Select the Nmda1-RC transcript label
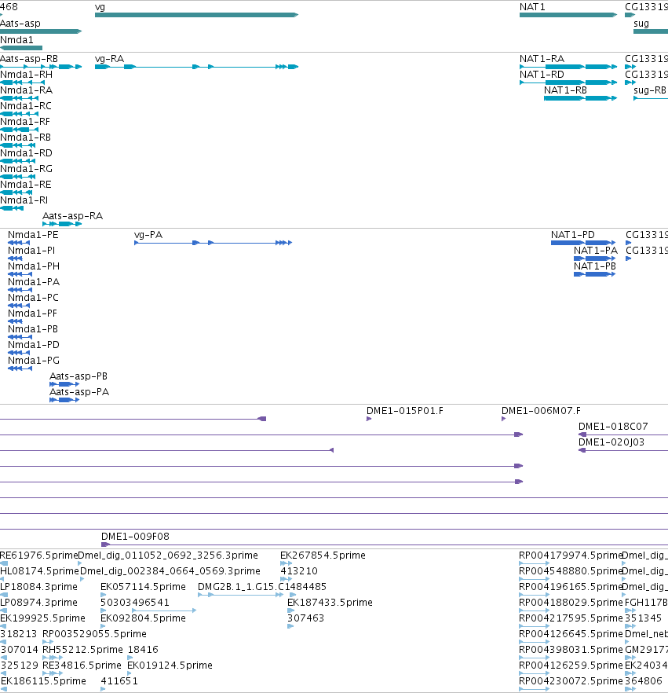This screenshot has height=693, width=668. pos(26,106)
